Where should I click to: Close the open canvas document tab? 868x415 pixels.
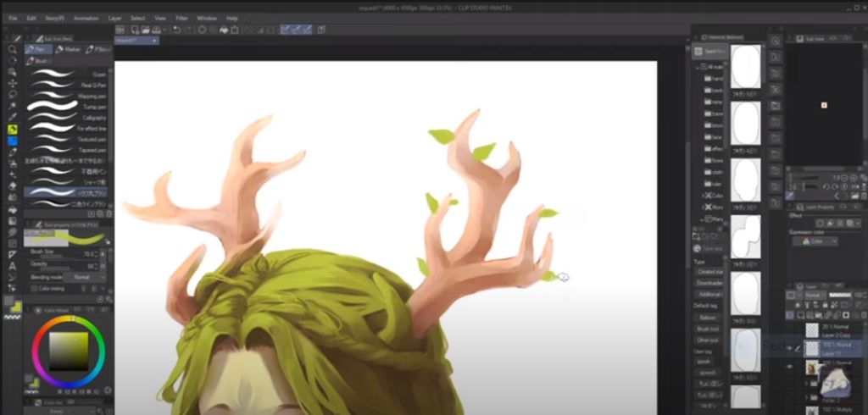(154, 41)
